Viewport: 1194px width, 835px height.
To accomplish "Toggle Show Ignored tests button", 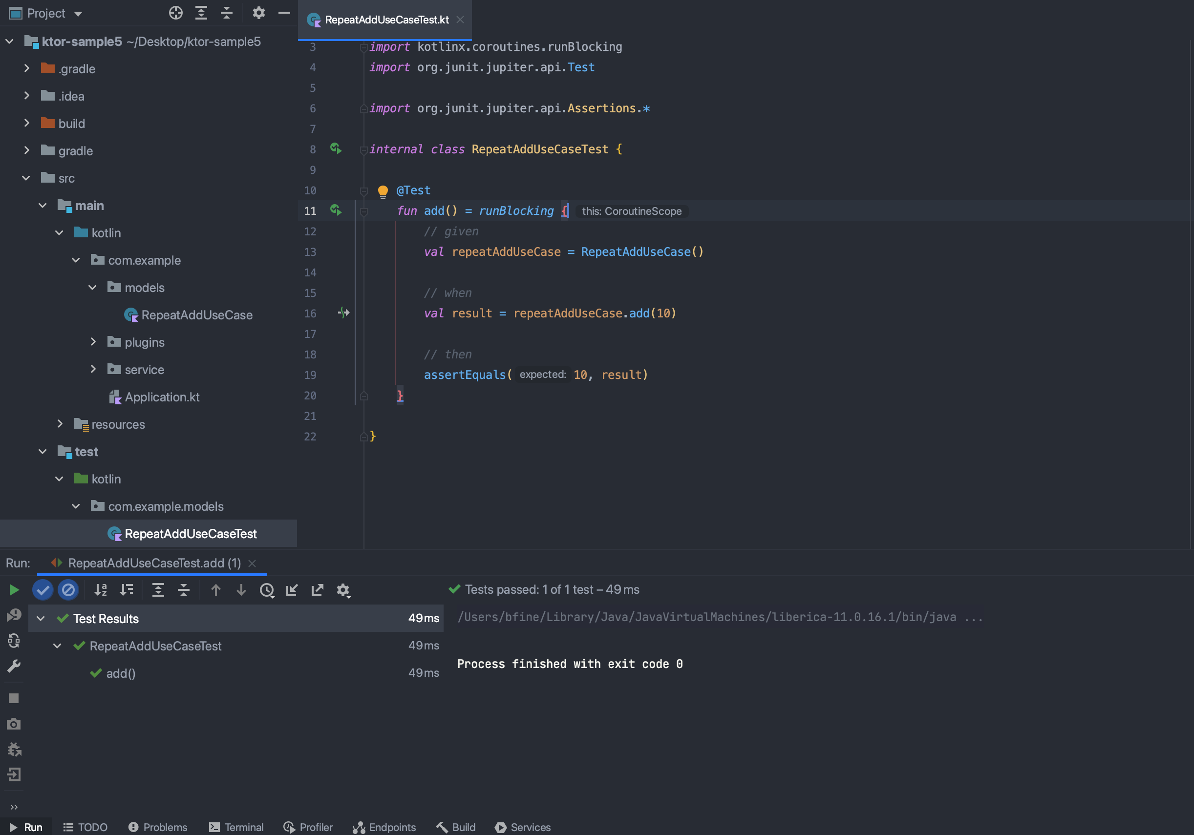I will coord(68,589).
